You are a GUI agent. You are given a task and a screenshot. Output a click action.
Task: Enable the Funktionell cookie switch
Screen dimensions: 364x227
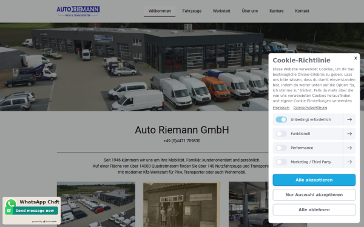tap(281, 134)
